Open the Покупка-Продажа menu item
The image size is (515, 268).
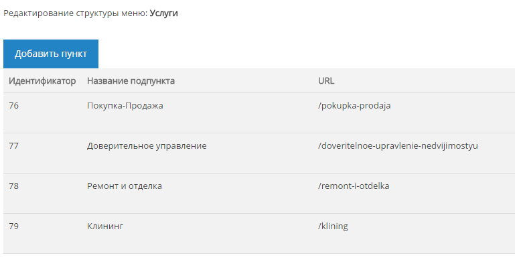click(x=125, y=106)
